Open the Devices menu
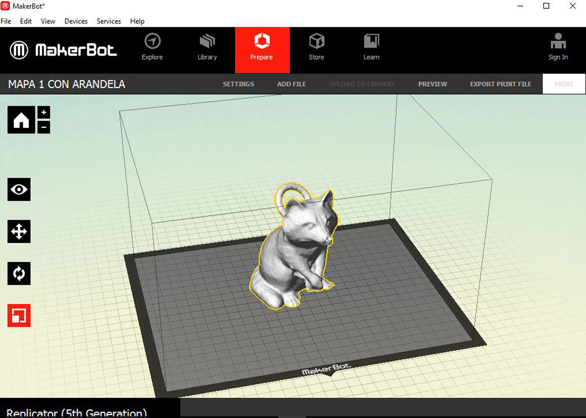 (x=76, y=21)
